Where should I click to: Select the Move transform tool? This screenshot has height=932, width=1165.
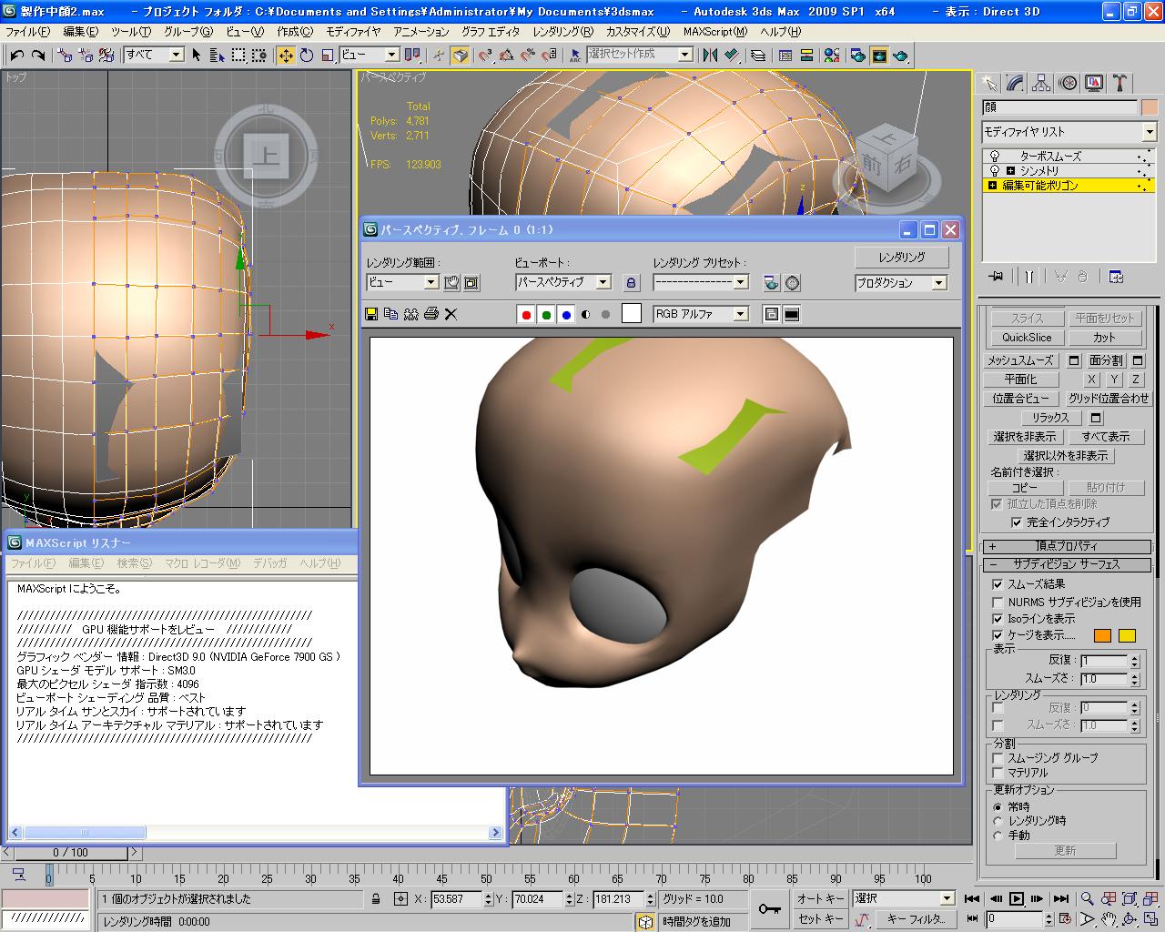(x=286, y=56)
